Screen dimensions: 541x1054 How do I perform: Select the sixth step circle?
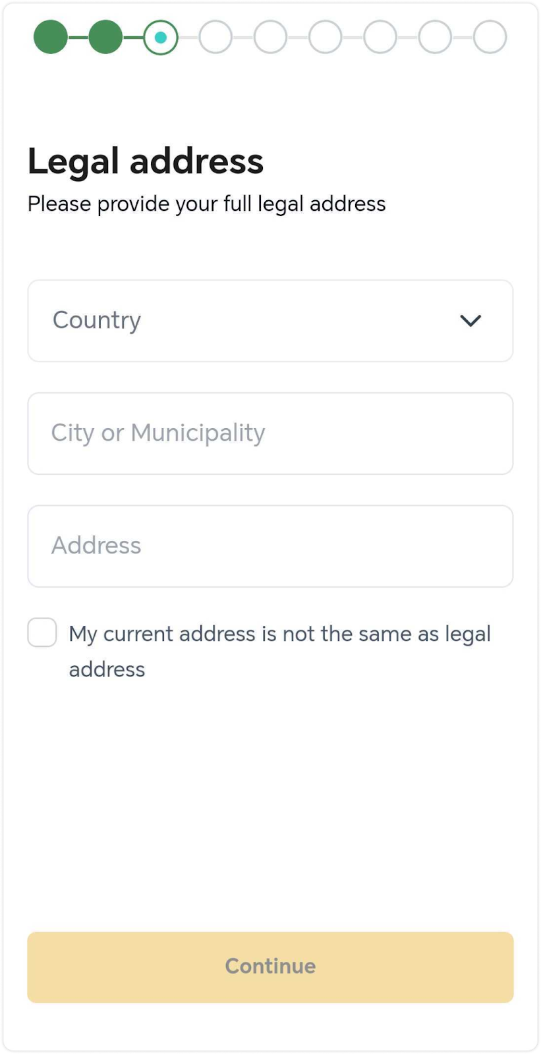pyautogui.click(x=326, y=38)
